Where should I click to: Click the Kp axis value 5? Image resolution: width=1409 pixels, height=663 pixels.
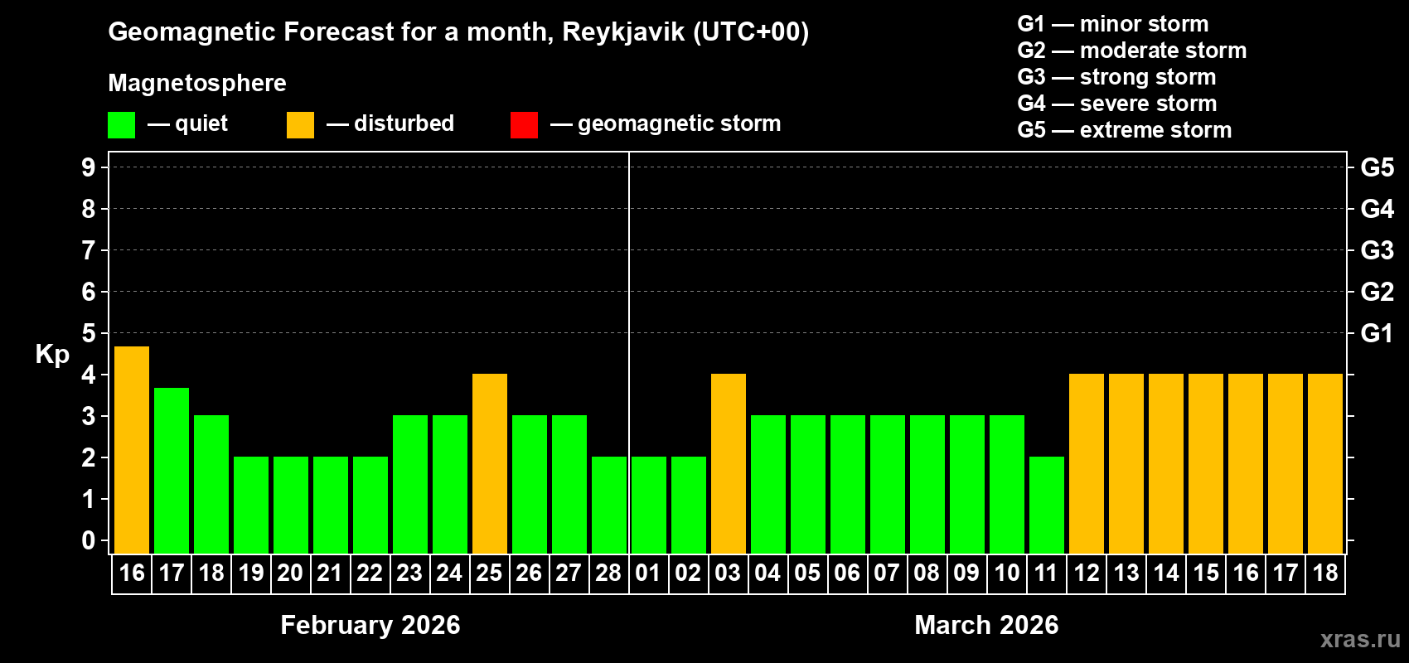89,333
